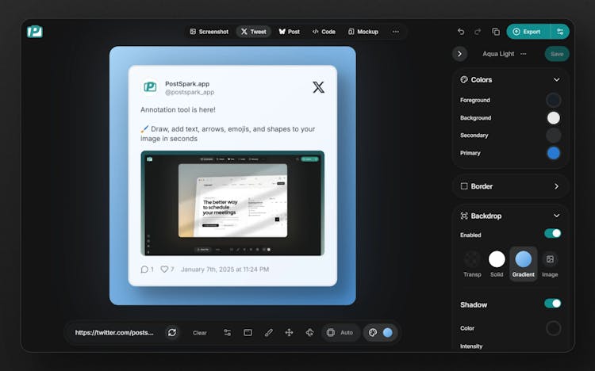
Task: Switch to the Screenshot tab
Action: [x=209, y=32]
